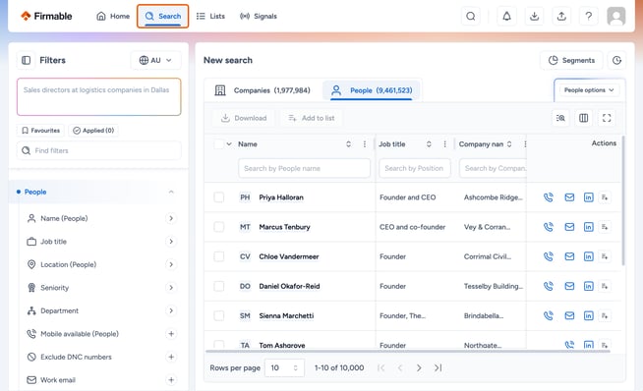This screenshot has width=643, height=391.
Task: Open LinkedIn for Chloe Vandermeer
Action: (x=589, y=256)
